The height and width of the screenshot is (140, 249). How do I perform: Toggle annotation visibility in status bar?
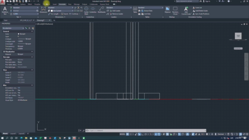[x=193, y=134]
